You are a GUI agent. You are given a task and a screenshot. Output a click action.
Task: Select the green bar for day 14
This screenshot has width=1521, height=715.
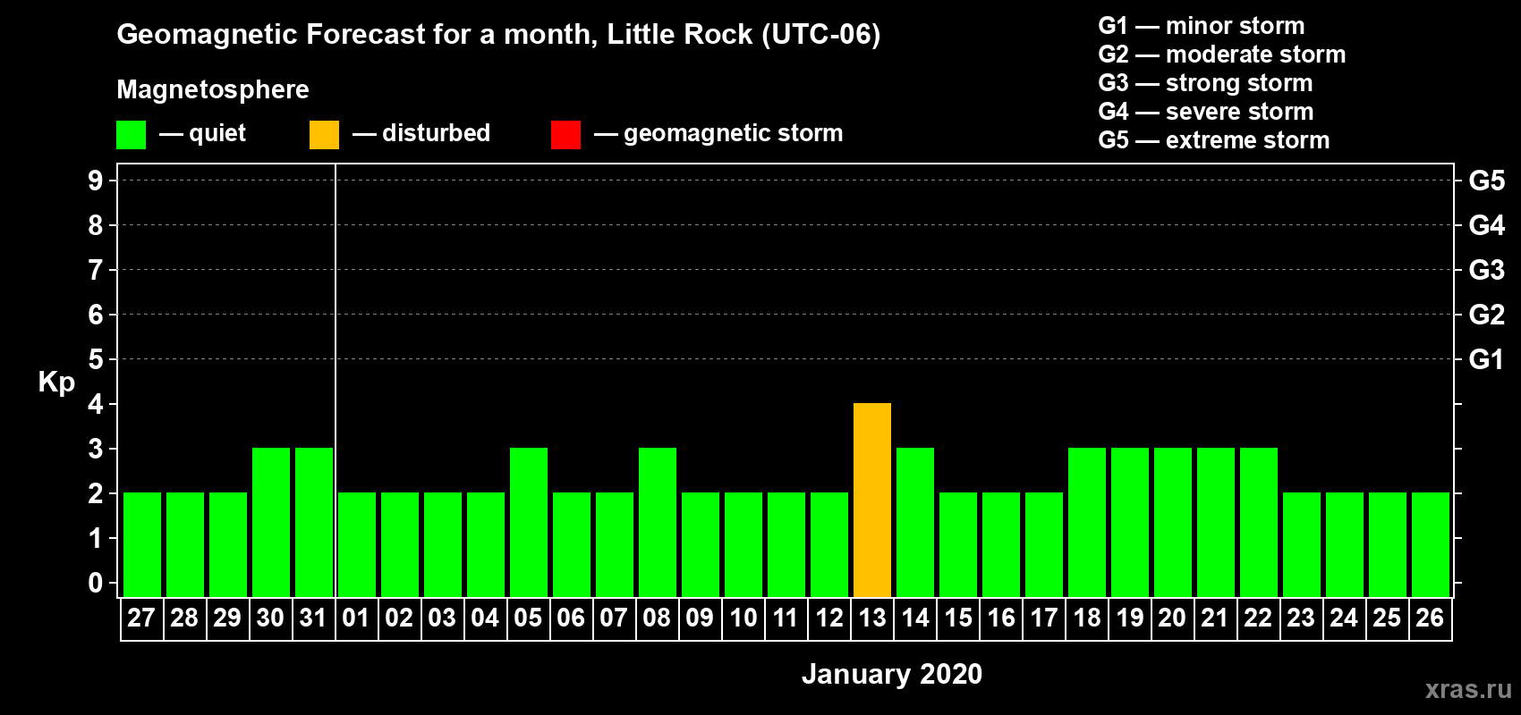(x=915, y=522)
